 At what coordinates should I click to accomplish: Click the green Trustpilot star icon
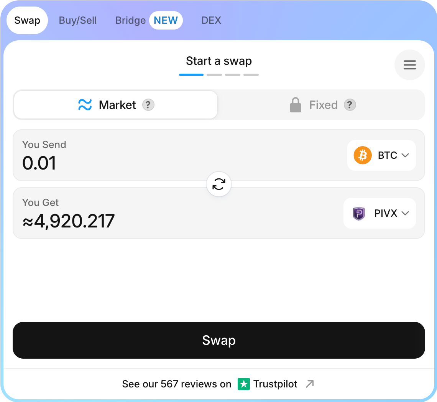[243, 384]
